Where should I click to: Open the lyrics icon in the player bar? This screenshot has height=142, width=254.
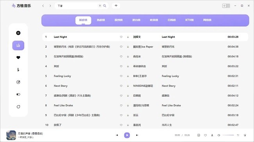(x=199, y=135)
